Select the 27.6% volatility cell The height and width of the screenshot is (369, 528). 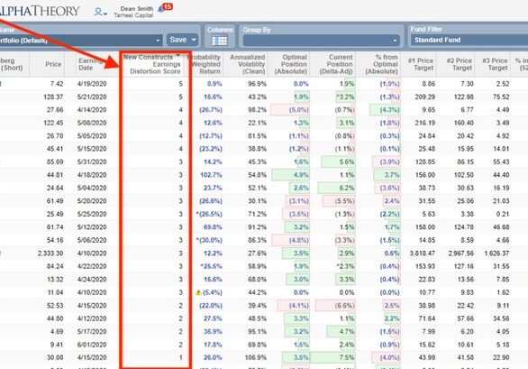(258, 254)
